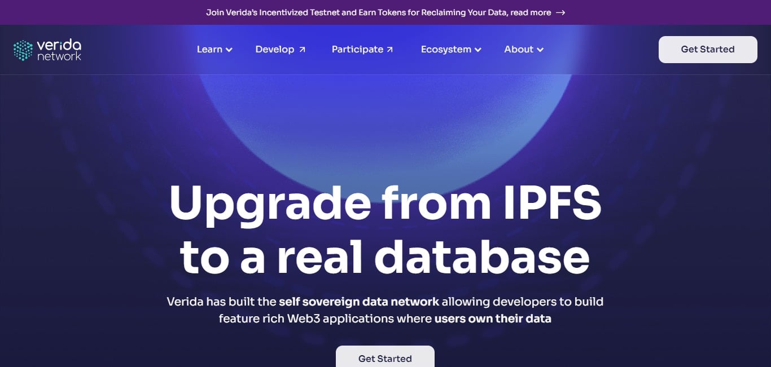Click the Get Started button in the header
Image resolution: width=771 pixels, height=367 pixels.
click(708, 49)
